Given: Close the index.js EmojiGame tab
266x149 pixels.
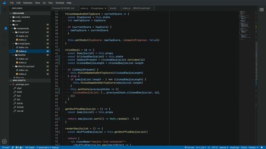Looking at the screenshot, I should coord(106,8).
